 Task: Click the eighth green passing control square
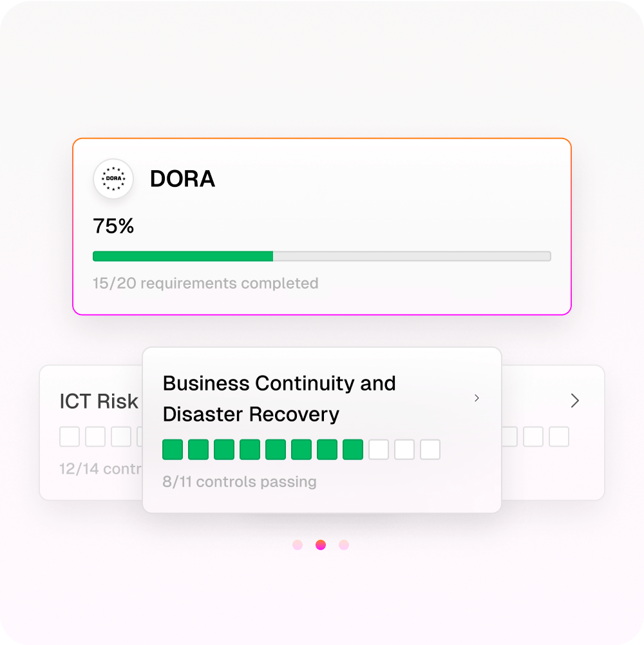pos(353,449)
